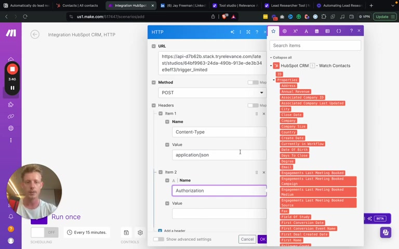Toggle the Item 2 checkbox
Image resolution: width=399 pixels, height=249 pixels.
tap(161, 172)
